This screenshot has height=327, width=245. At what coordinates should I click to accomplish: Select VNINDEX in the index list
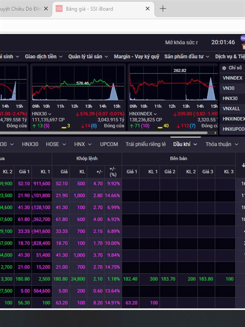(x=232, y=78)
